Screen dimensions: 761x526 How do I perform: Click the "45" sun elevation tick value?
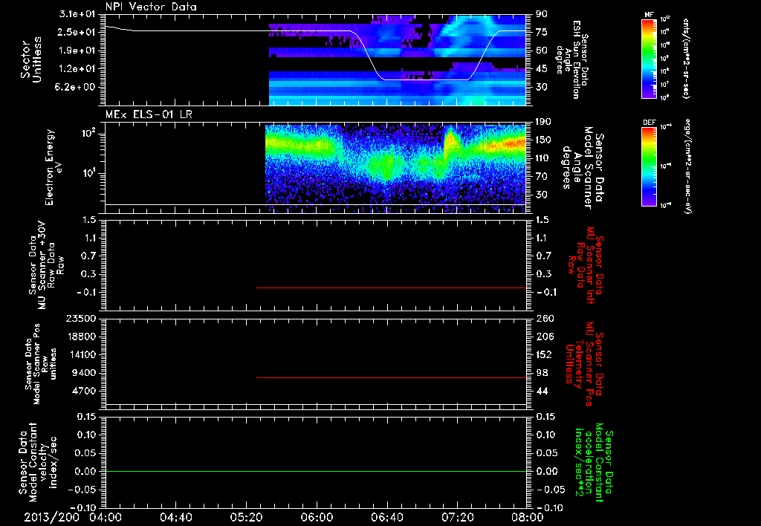pos(541,69)
